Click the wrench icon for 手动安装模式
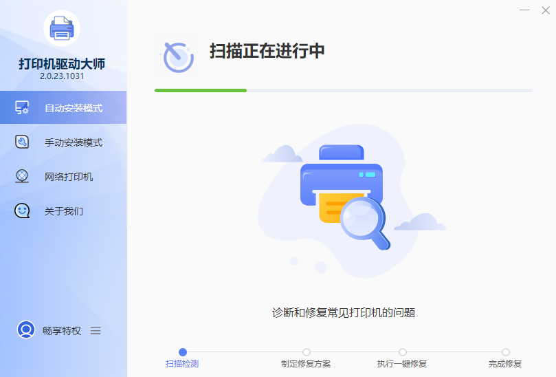This screenshot has width=556, height=377. pos(22,142)
